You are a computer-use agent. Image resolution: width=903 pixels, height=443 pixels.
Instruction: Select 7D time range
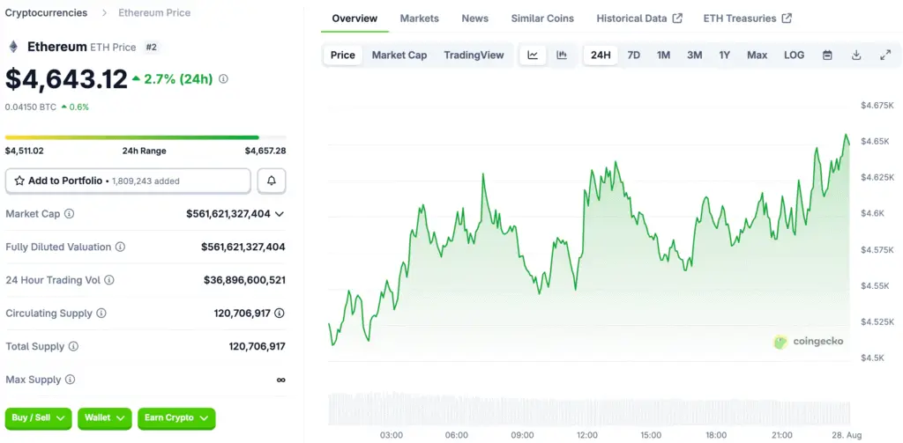(x=633, y=55)
